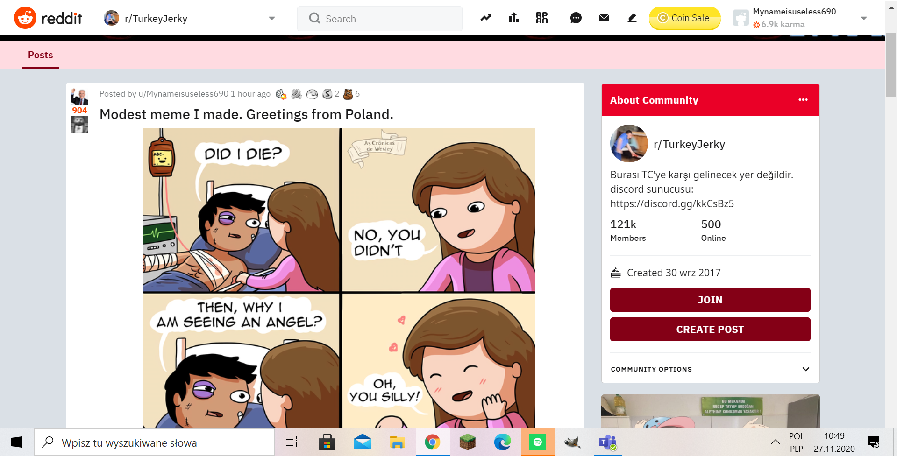
Task: View the smirking face award icon
Action: coord(312,94)
